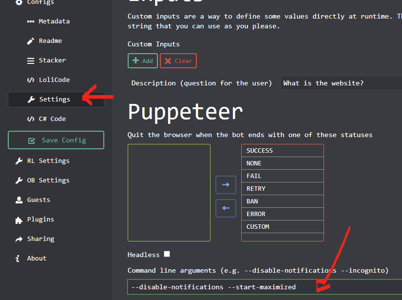Click the red X icon on Clear
The image size is (402, 300).
(168, 61)
